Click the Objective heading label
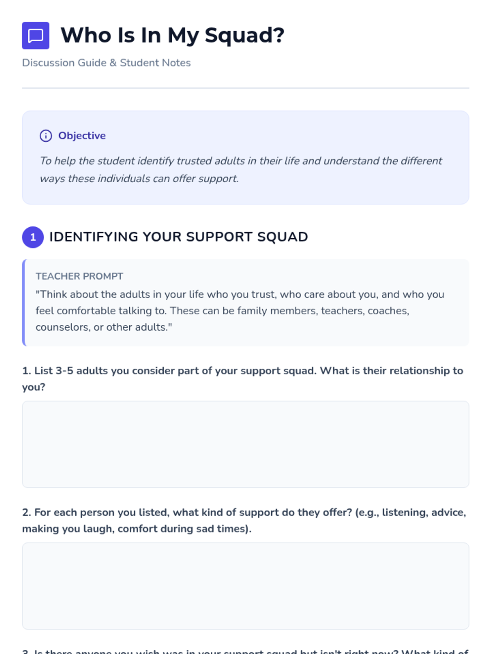Viewport: 491px width, 654px height. (x=82, y=136)
